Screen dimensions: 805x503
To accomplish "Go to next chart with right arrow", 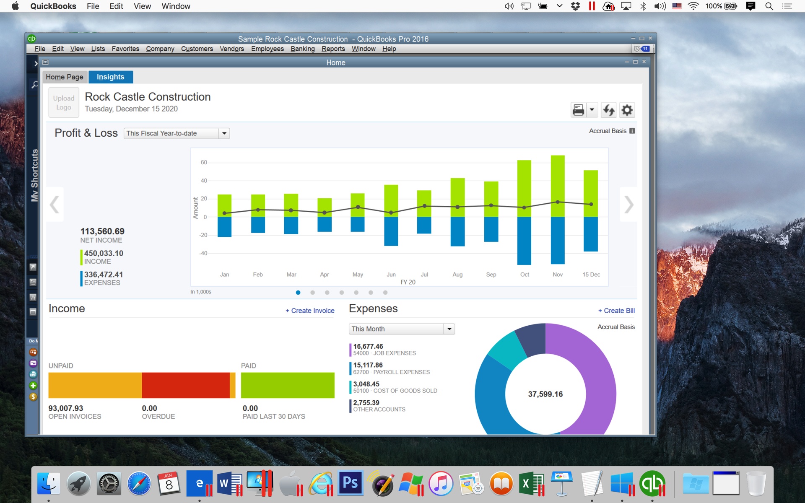I will (x=628, y=205).
